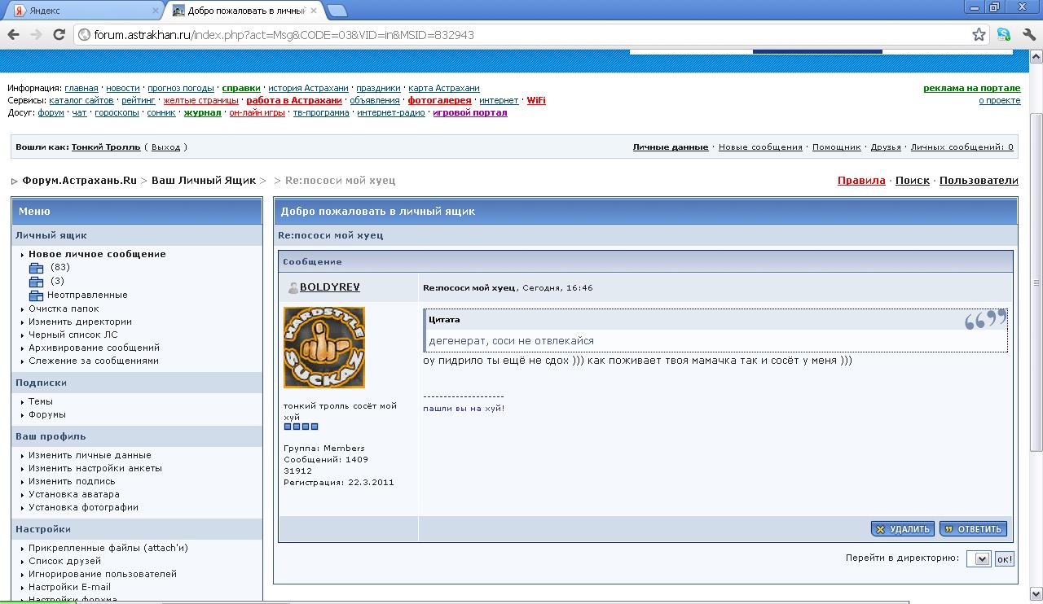The image size is (1043, 604).
Task: Open Установка аватара menu item
Action: pyautogui.click(x=74, y=494)
